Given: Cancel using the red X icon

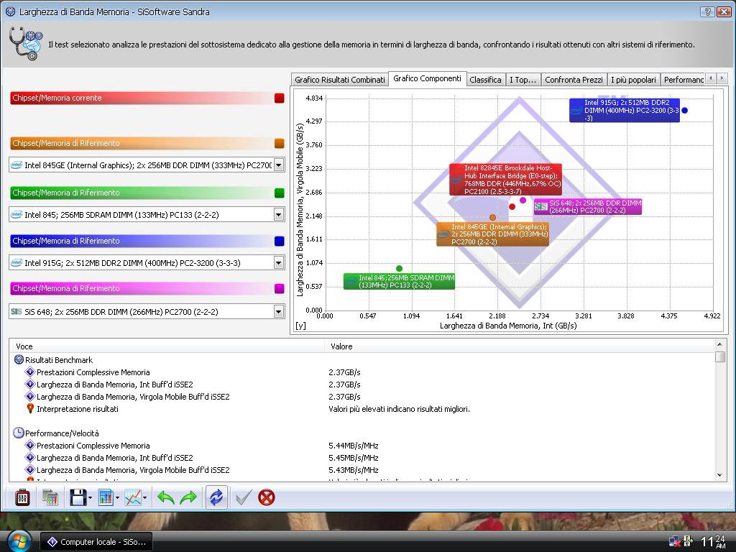Looking at the screenshot, I should [x=267, y=497].
